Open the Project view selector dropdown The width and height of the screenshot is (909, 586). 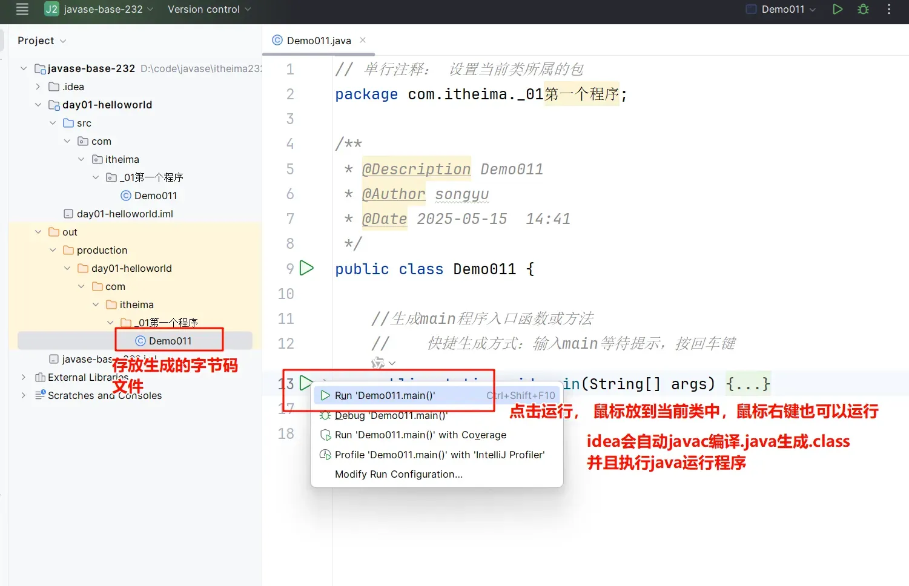[42, 41]
